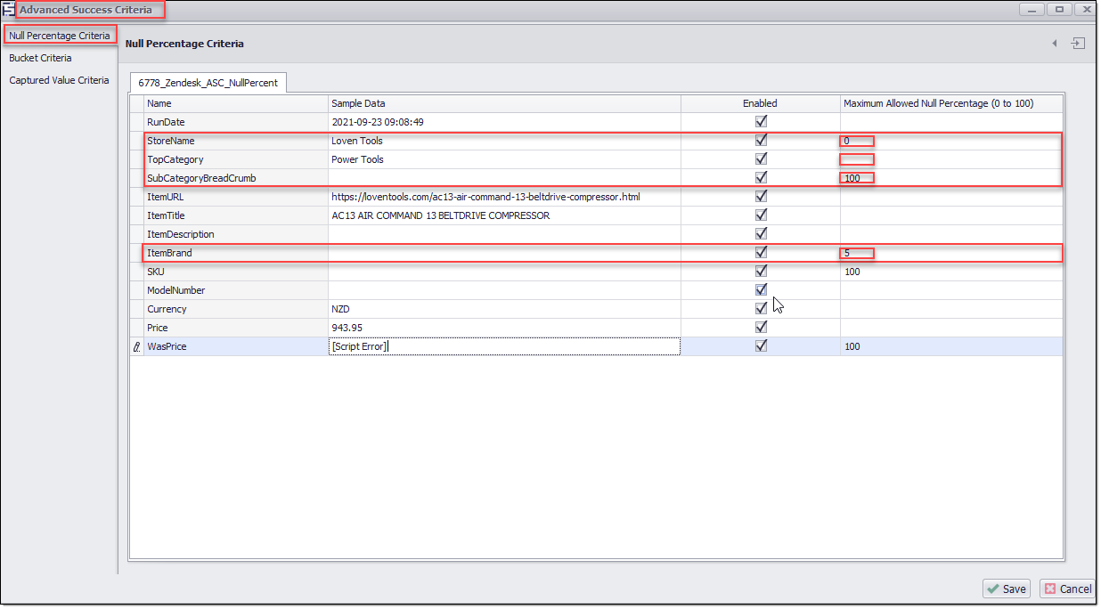This screenshot has width=1101, height=609.
Task: Switch to Captured Value Criteria section
Action: (59, 80)
